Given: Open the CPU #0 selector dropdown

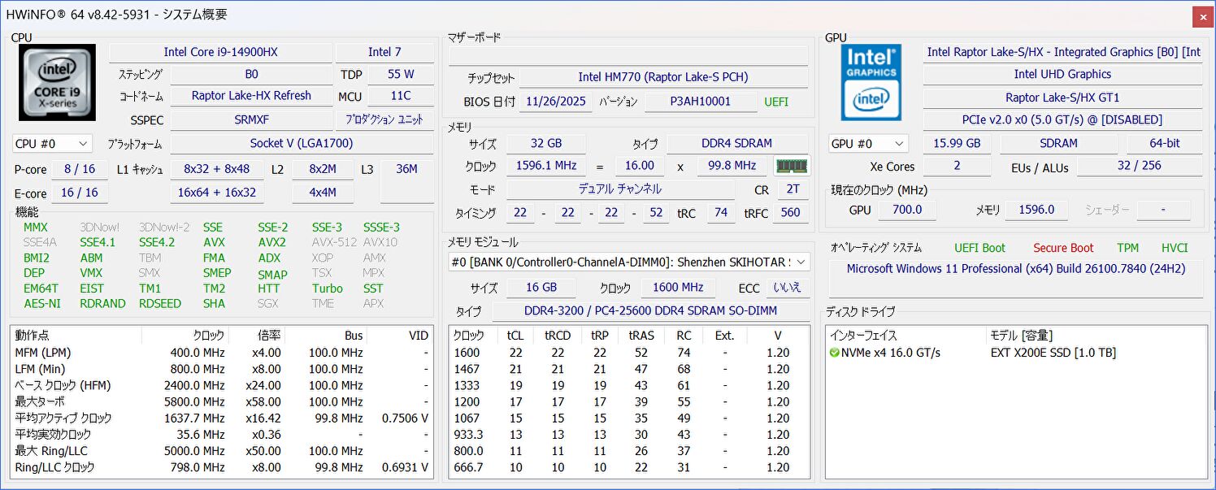Looking at the screenshot, I should pyautogui.click(x=52, y=144).
